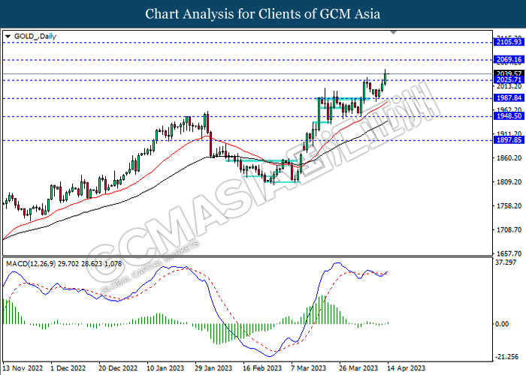The image size is (526, 375).
Task: Click the 7 Mar 2023 date label
Action: point(309,368)
